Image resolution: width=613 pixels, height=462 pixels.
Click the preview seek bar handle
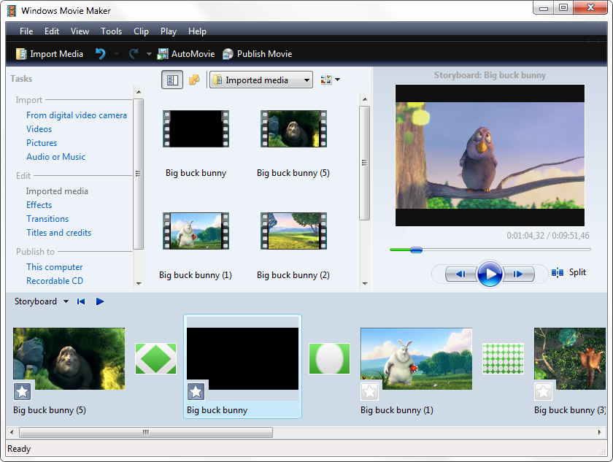click(417, 250)
